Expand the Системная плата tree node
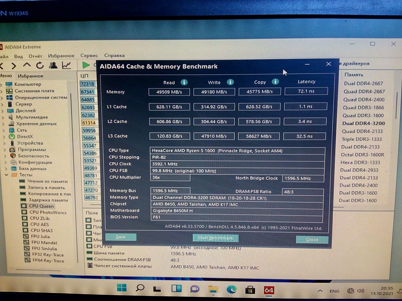The image size is (402, 301). click(2, 91)
